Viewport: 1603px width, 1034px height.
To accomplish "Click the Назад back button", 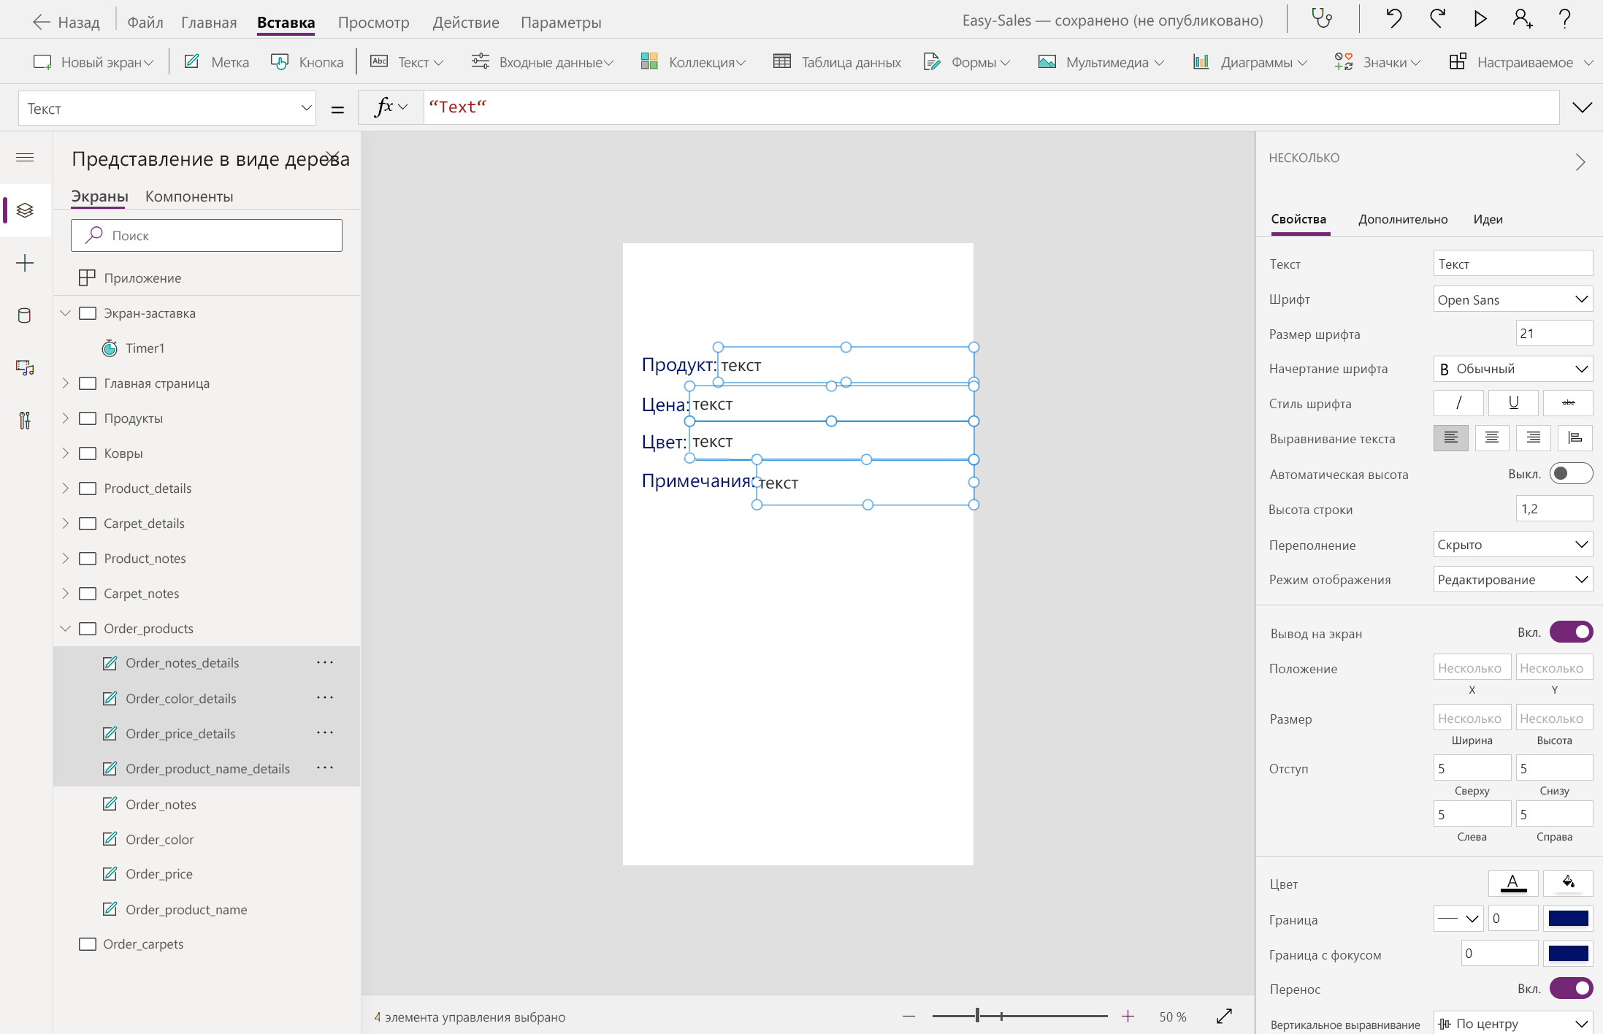I will [x=66, y=22].
